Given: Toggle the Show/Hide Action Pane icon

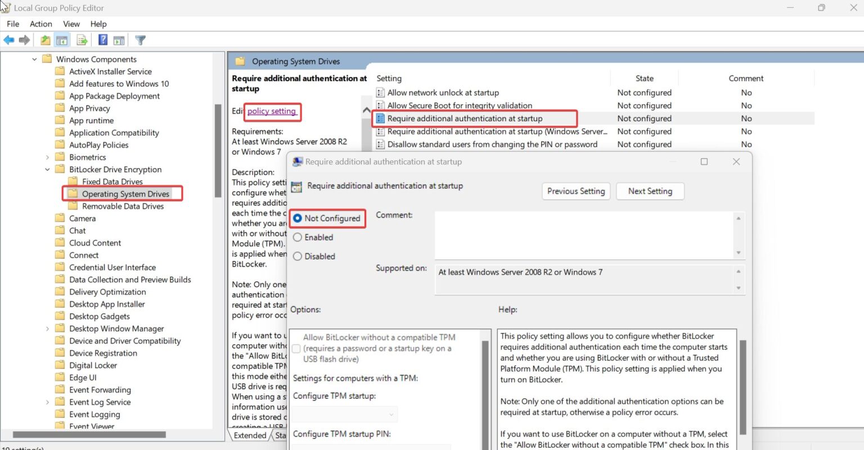Looking at the screenshot, I should 119,39.
